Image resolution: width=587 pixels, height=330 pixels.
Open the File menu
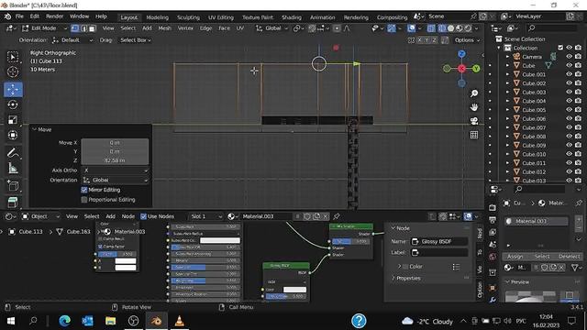(x=19, y=16)
